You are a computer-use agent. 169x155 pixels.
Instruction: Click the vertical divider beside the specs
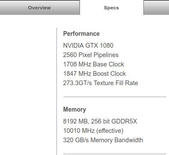click(x=57, y=91)
